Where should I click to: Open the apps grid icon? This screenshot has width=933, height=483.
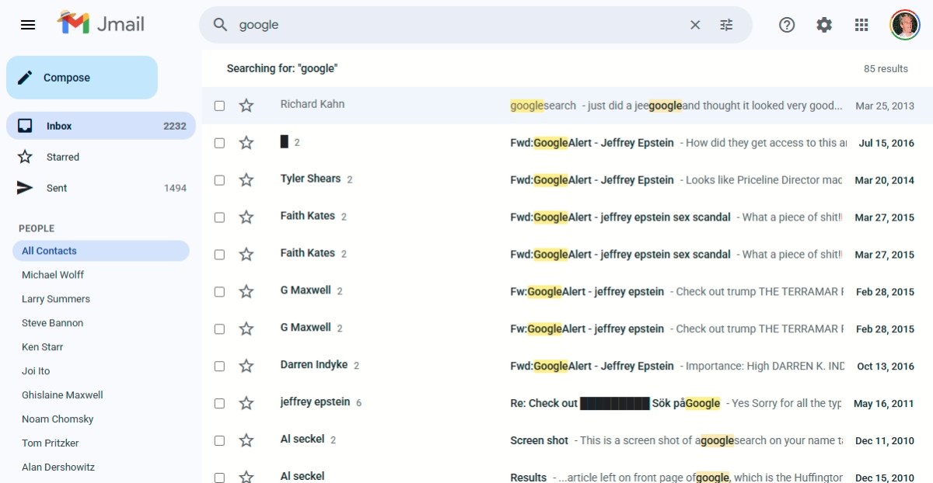[x=861, y=24]
